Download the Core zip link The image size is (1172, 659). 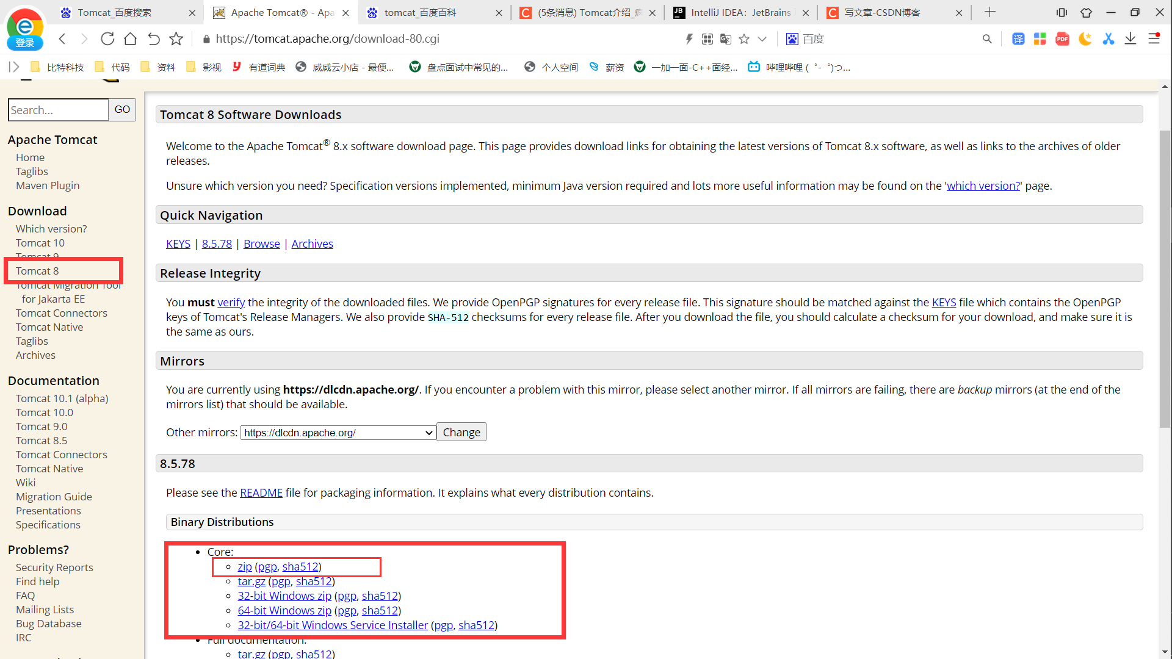click(x=245, y=567)
